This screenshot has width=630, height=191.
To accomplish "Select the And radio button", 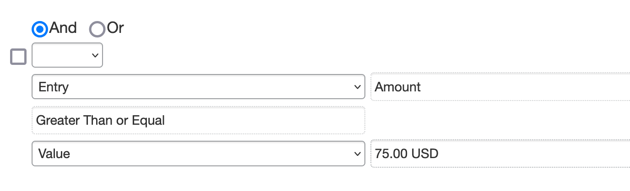I will (40, 29).
